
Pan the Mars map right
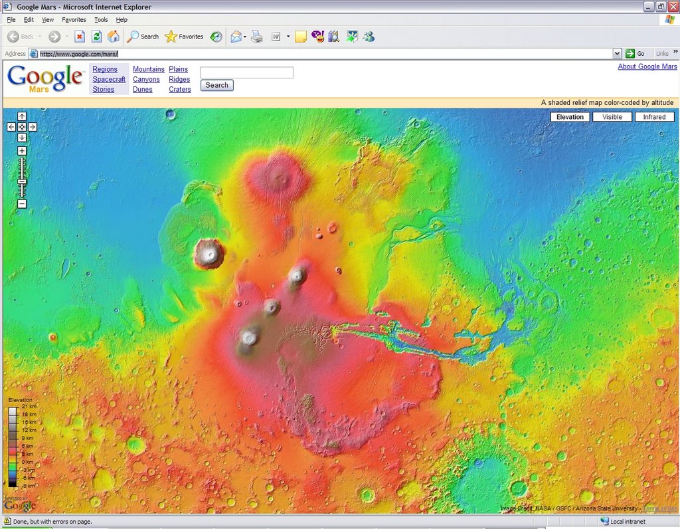click(x=33, y=127)
